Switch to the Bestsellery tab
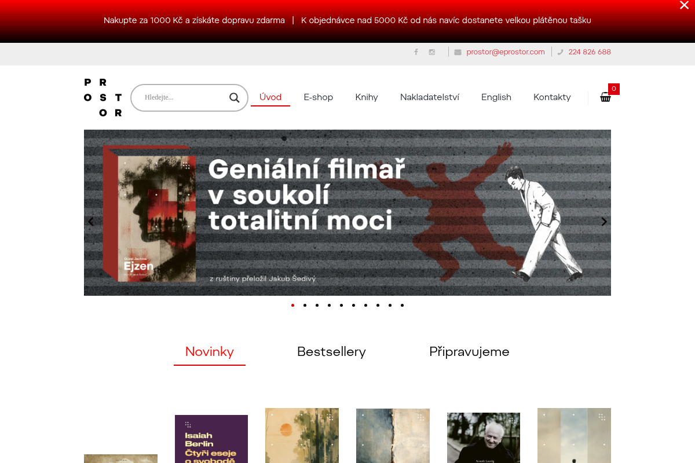 click(x=331, y=352)
